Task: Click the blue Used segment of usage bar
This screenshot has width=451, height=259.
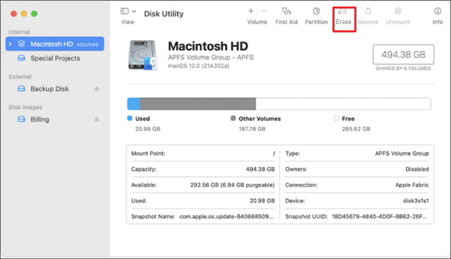Action: (x=134, y=104)
